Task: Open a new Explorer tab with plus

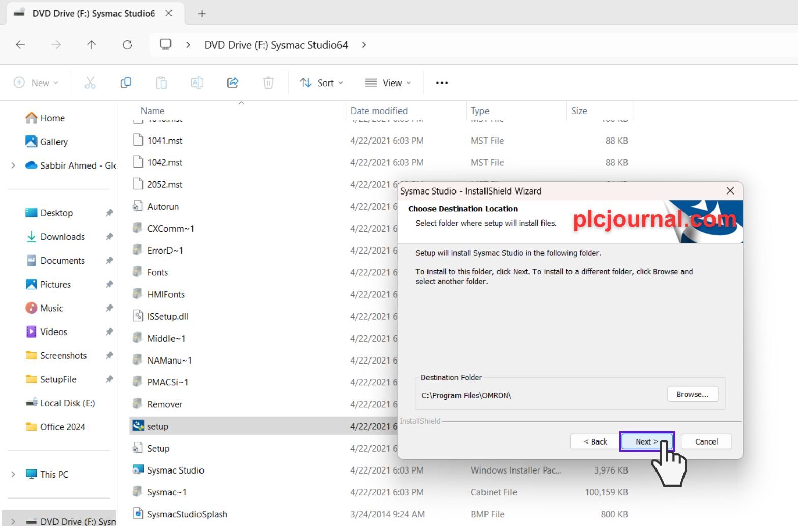Action: (202, 14)
